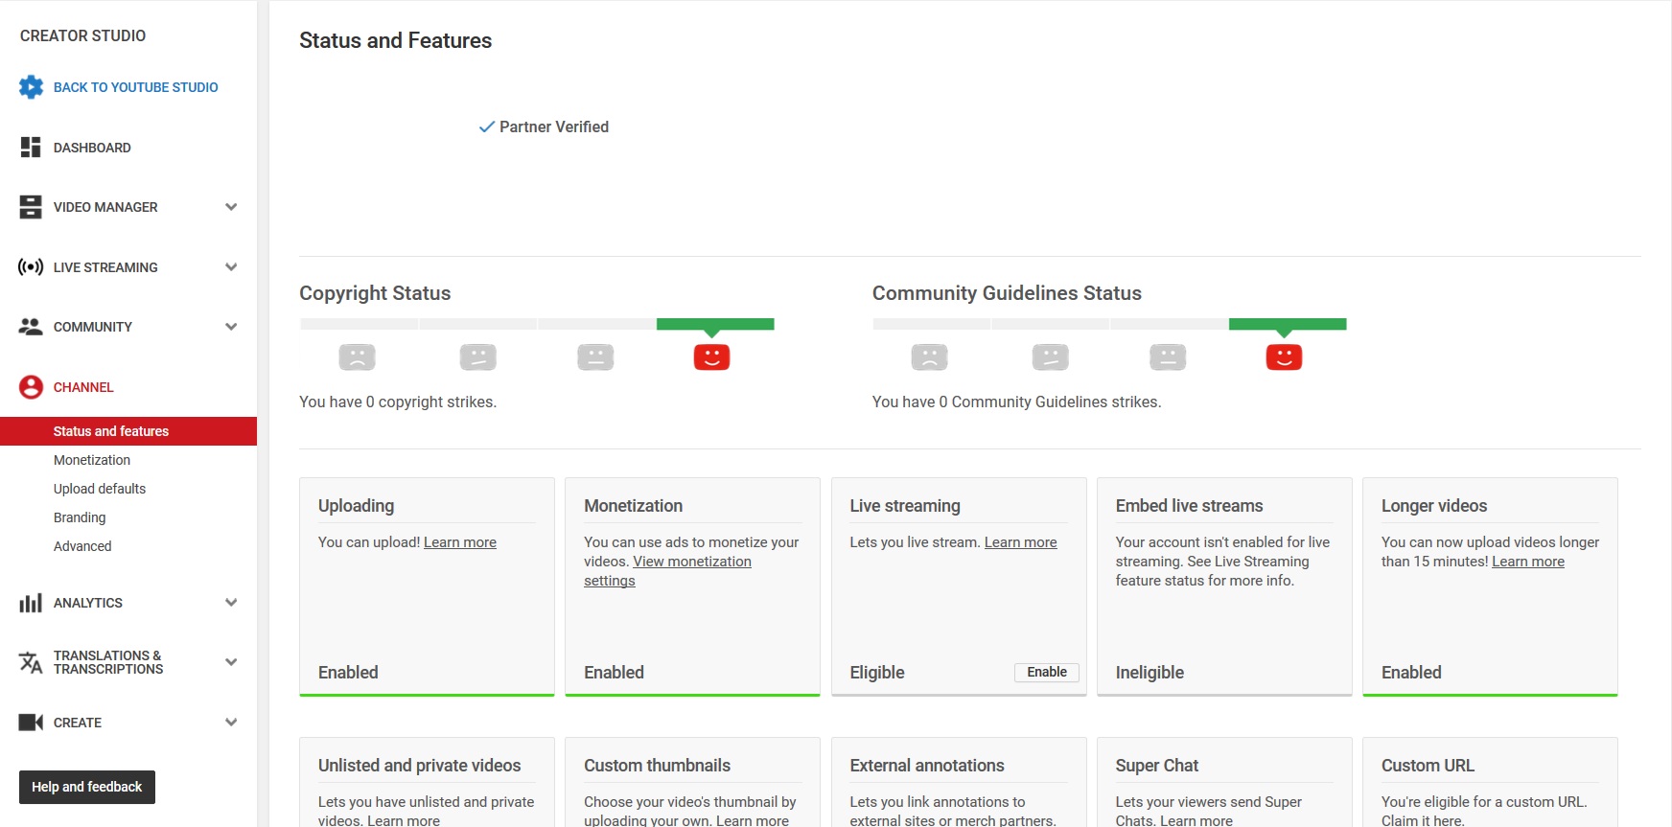1672x827 pixels.
Task: Click the red smiley under Community Guidelines Status
Action: pos(1284,357)
